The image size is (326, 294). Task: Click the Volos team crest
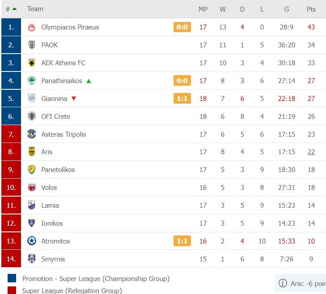[x=32, y=188]
